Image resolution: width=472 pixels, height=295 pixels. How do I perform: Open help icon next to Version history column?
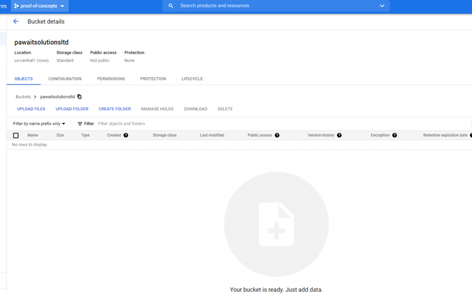339,135
